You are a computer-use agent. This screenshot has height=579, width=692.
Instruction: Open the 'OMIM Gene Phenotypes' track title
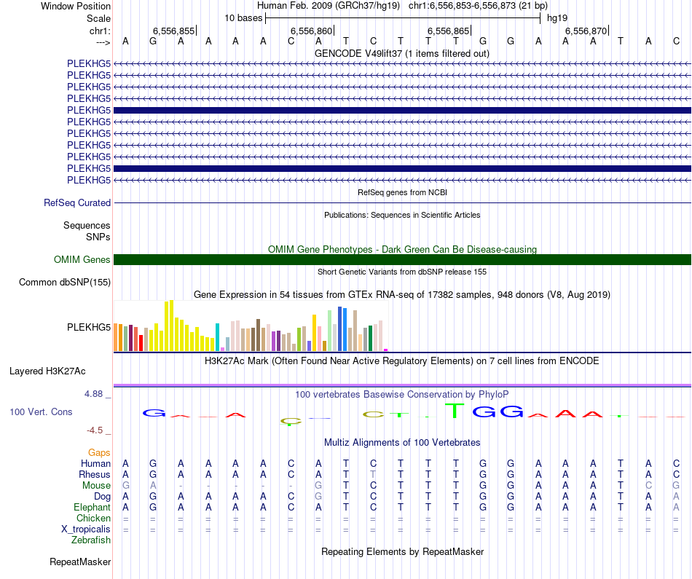coord(402,249)
